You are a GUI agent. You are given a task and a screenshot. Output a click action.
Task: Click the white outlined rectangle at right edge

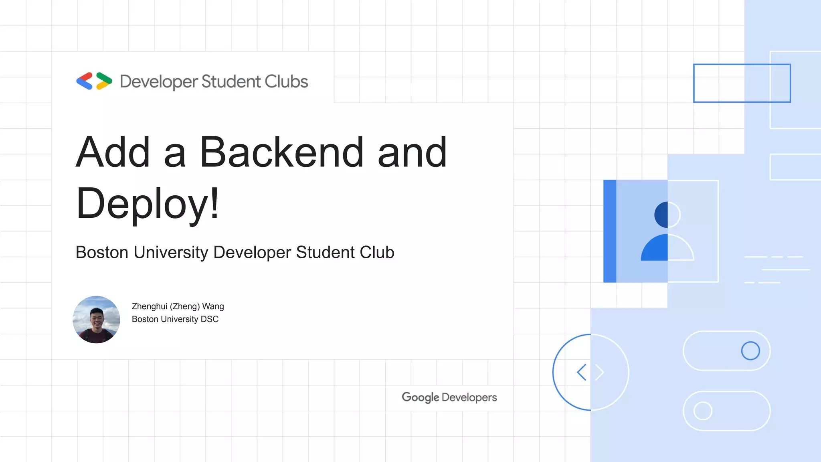click(795, 167)
